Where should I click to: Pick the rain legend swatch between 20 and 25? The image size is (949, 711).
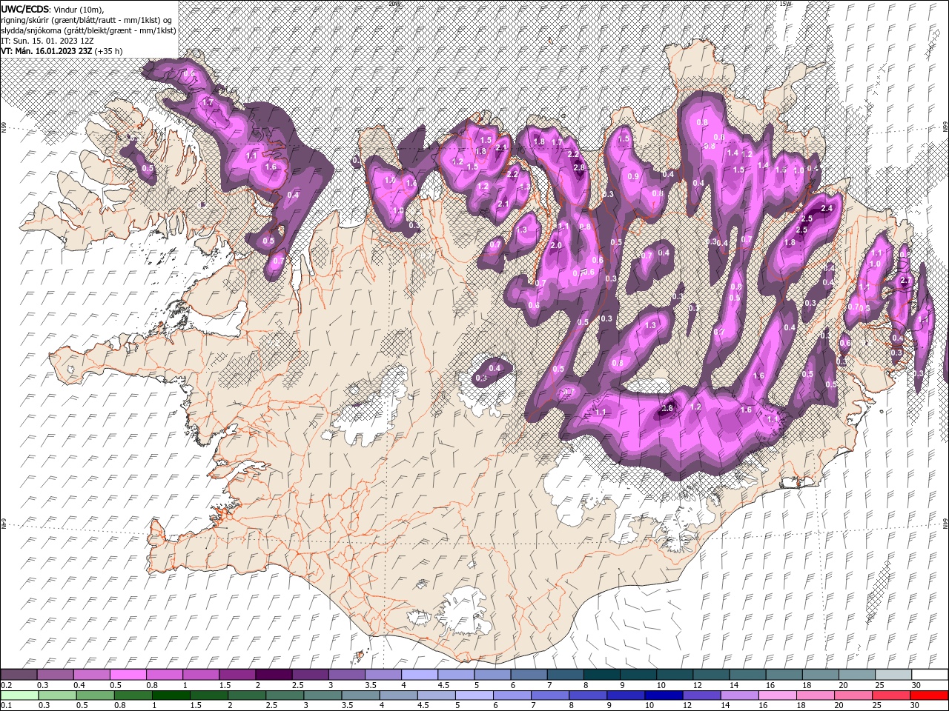pyautogui.click(x=852, y=695)
